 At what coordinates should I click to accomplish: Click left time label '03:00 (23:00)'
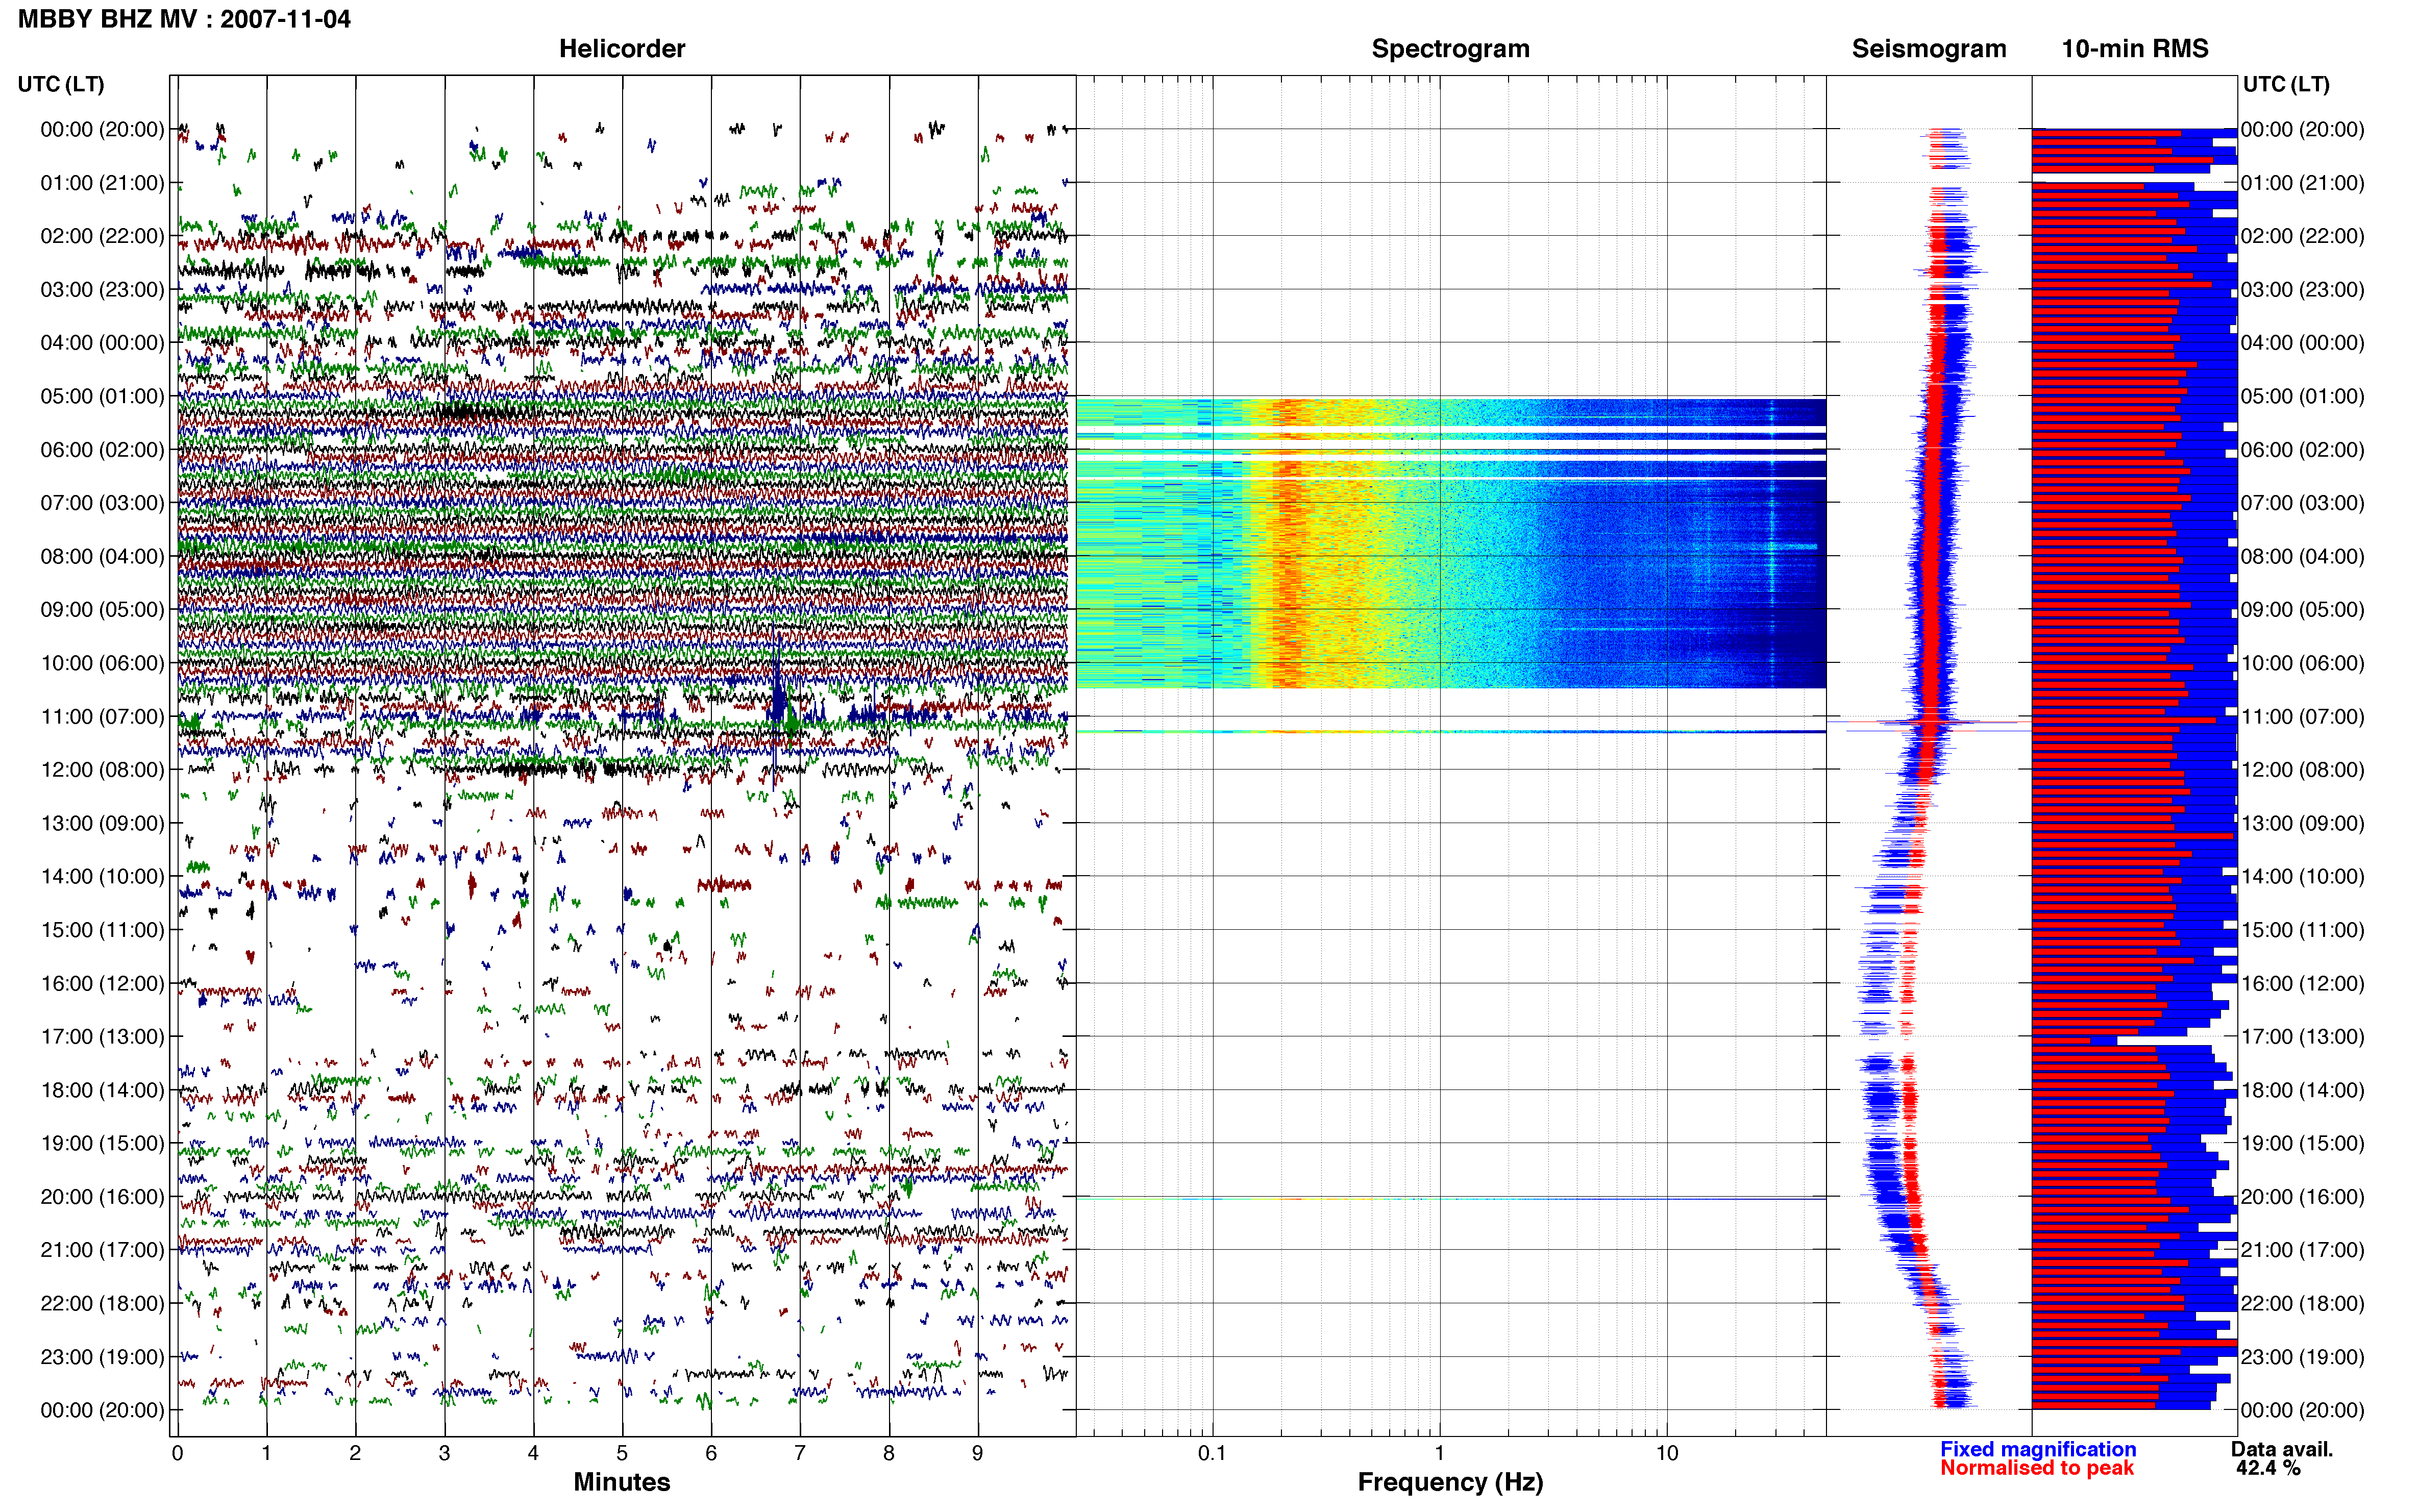pyautogui.click(x=102, y=289)
